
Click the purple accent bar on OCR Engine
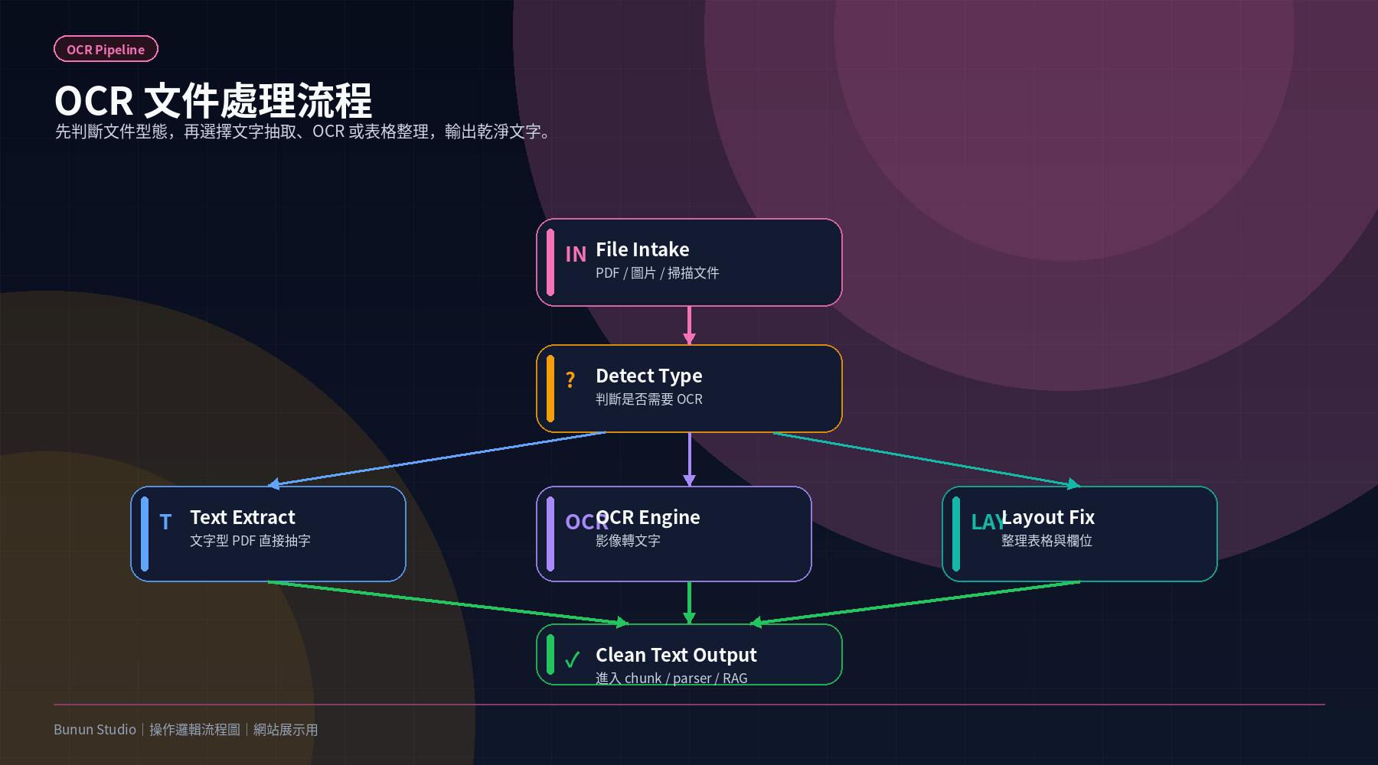click(550, 534)
